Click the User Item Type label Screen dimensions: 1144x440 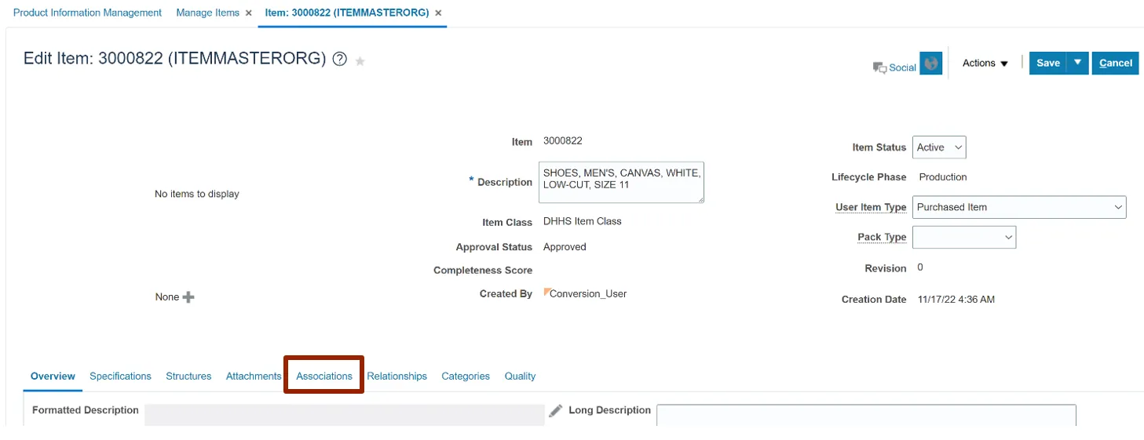click(x=871, y=208)
